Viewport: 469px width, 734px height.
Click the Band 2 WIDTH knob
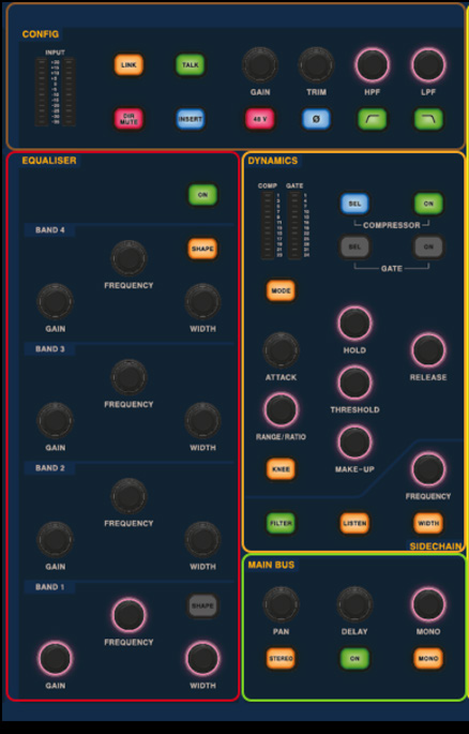(202, 540)
